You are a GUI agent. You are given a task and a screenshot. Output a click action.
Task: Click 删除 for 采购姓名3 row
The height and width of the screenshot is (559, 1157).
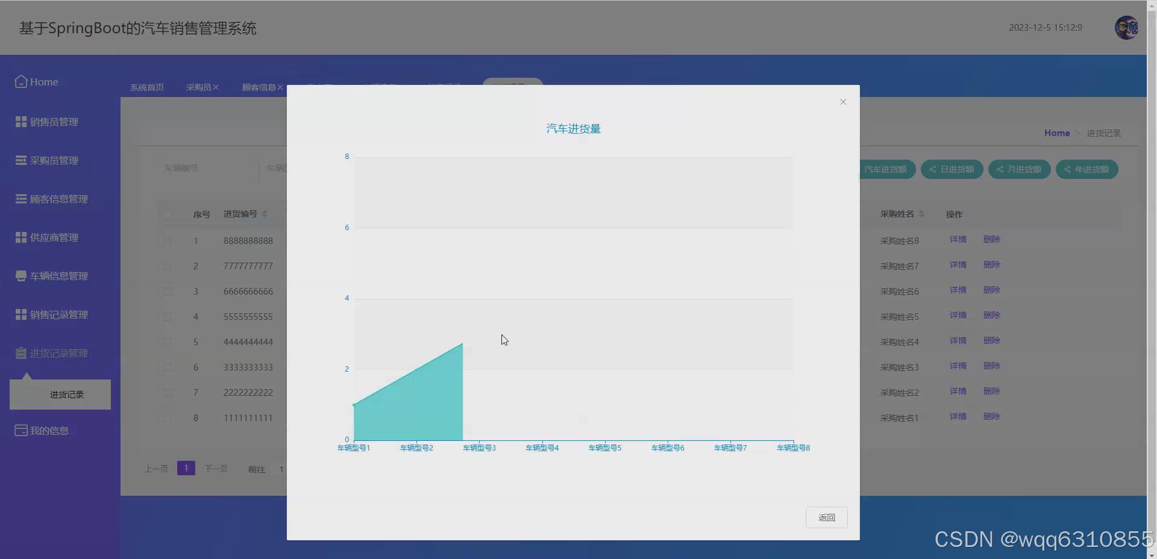992,366
